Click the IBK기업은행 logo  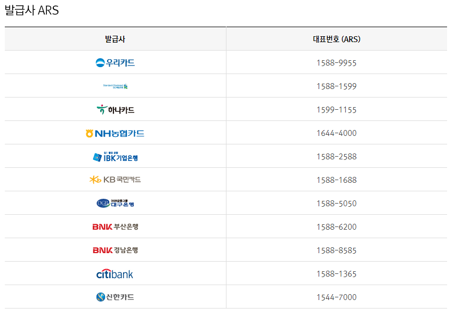click(x=115, y=157)
